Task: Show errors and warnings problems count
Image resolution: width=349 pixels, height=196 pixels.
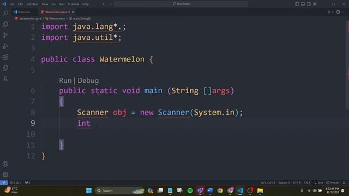Action: click(15, 183)
